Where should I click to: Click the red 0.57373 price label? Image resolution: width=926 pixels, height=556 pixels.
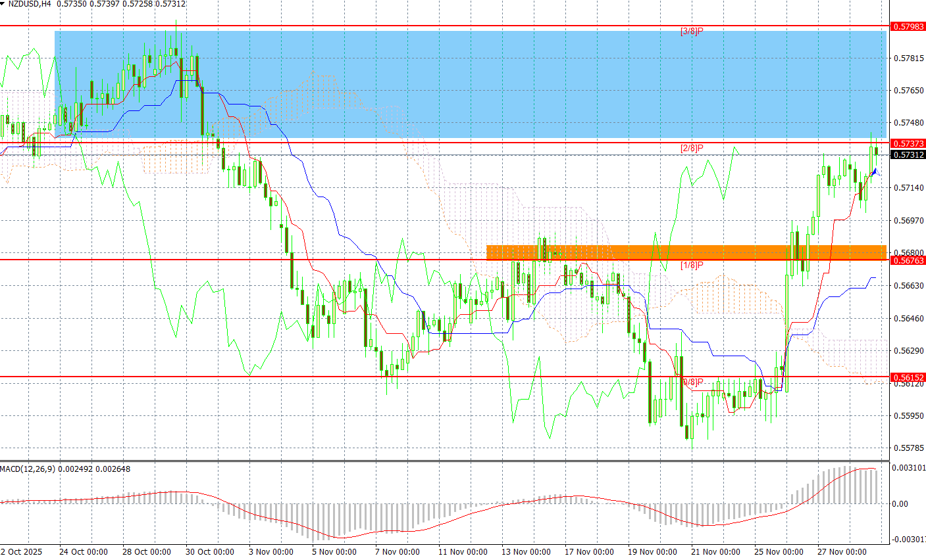pos(908,143)
